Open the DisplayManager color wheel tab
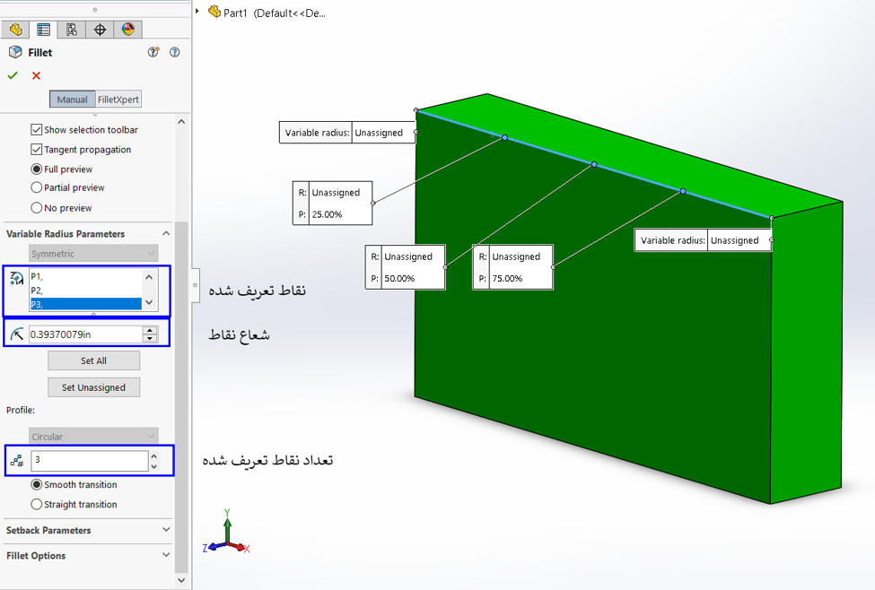Image resolution: width=875 pixels, height=590 pixels. pyautogui.click(x=127, y=30)
